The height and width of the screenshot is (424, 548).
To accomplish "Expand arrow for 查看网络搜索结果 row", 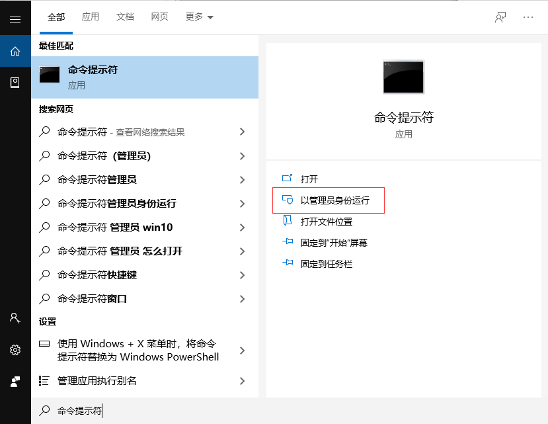I will (242, 132).
